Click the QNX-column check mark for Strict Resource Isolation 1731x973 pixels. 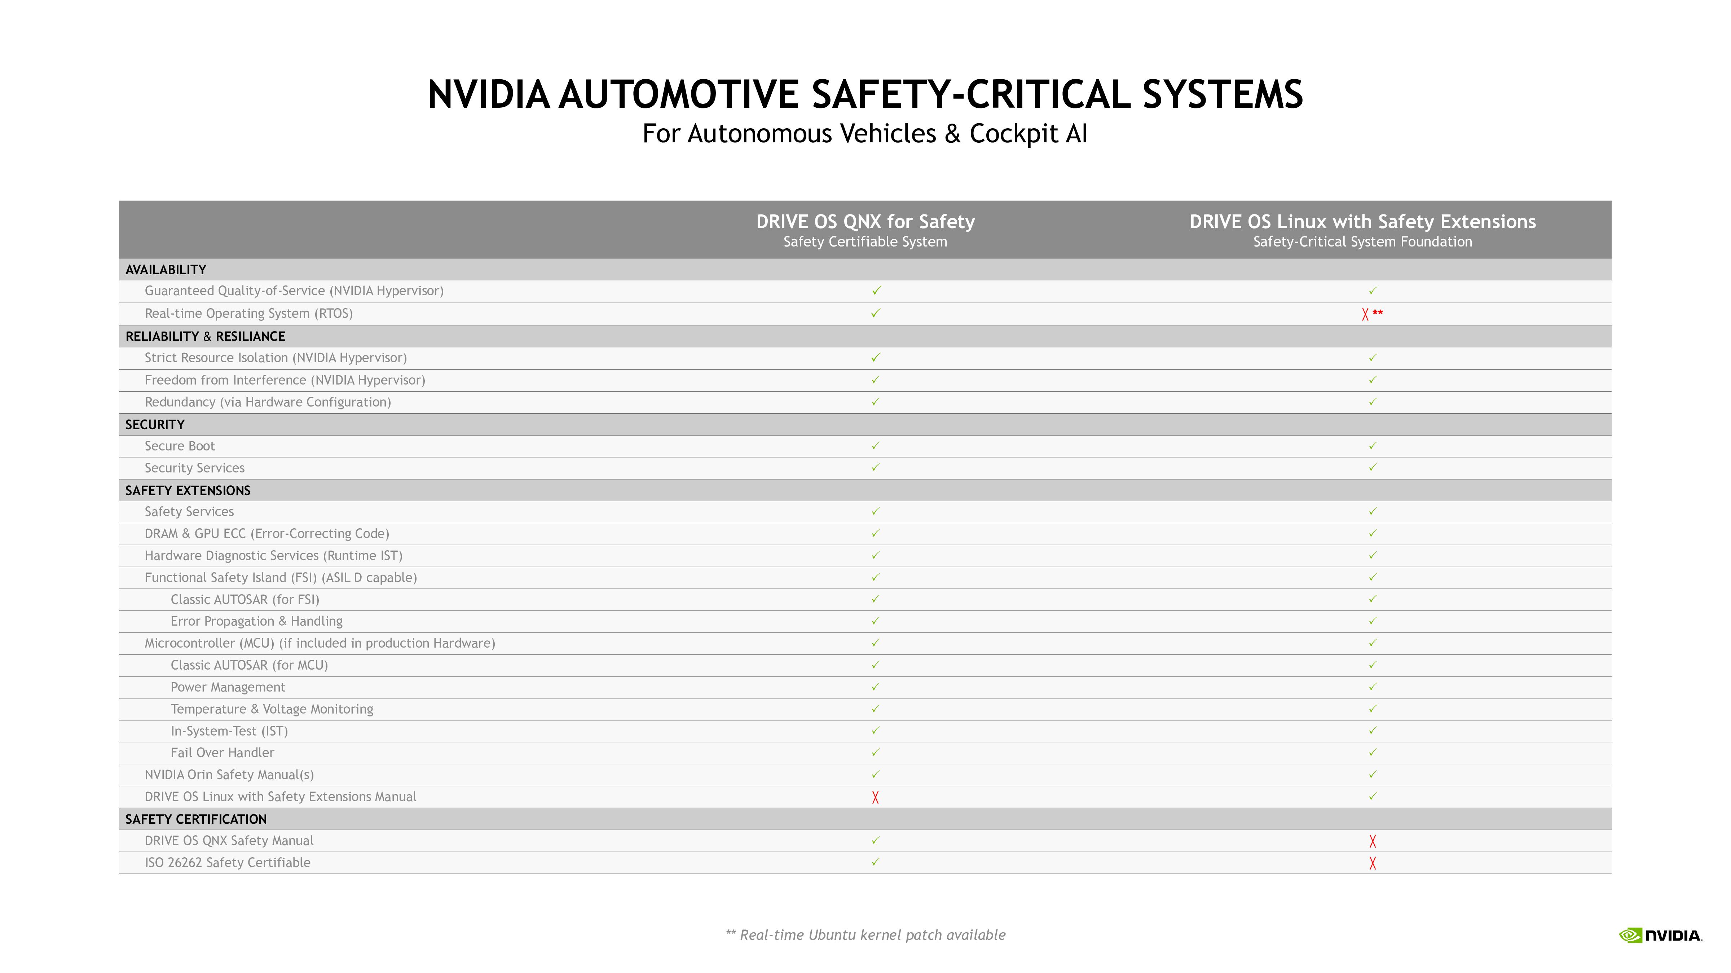876,357
